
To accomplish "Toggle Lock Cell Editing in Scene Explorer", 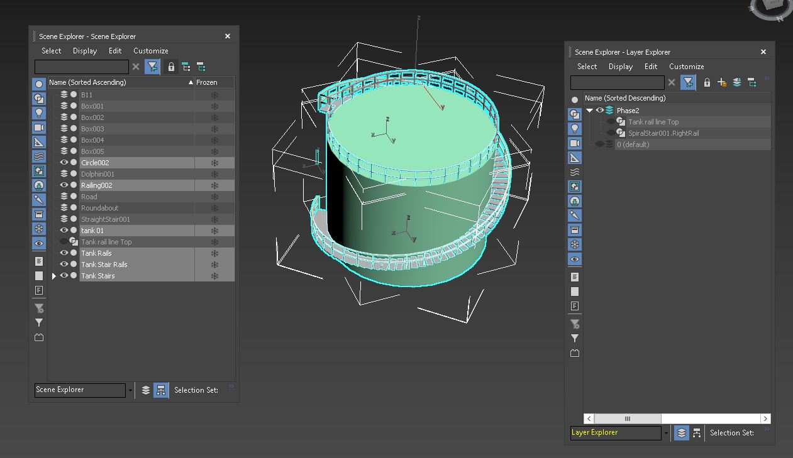I will click(x=171, y=66).
